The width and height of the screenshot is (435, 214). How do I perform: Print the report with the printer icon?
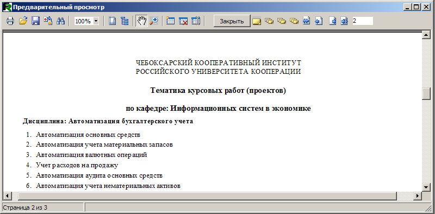click(10, 21)
